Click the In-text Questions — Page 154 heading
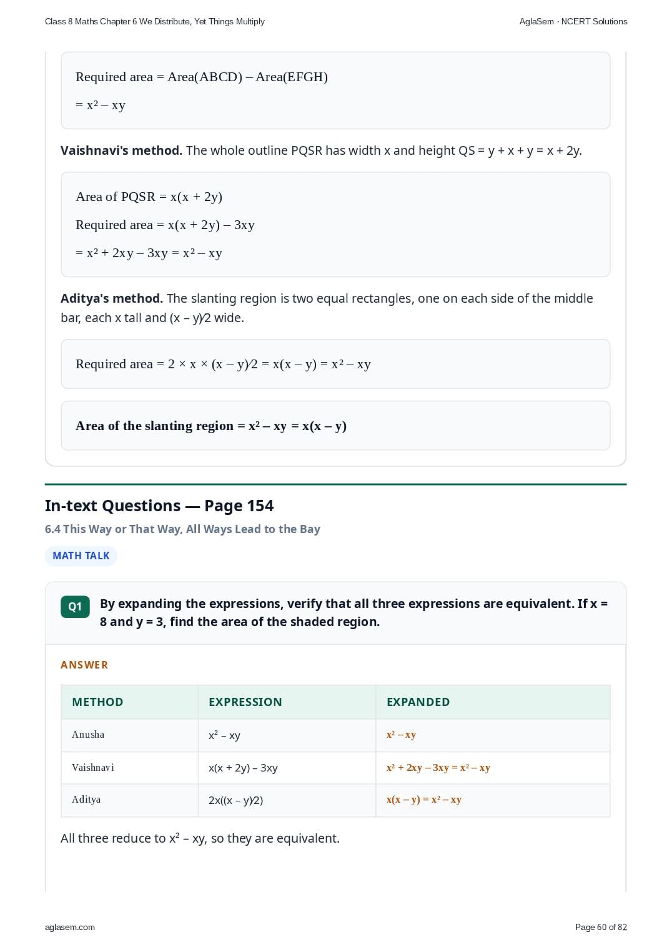 [x=159, y=506]
